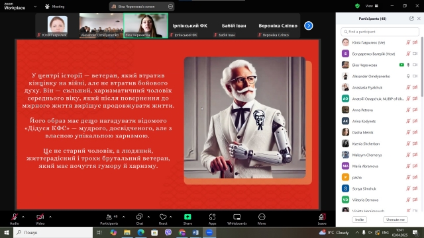Click the Invite button
Screen dimensions: 424x238
(359, 219)
